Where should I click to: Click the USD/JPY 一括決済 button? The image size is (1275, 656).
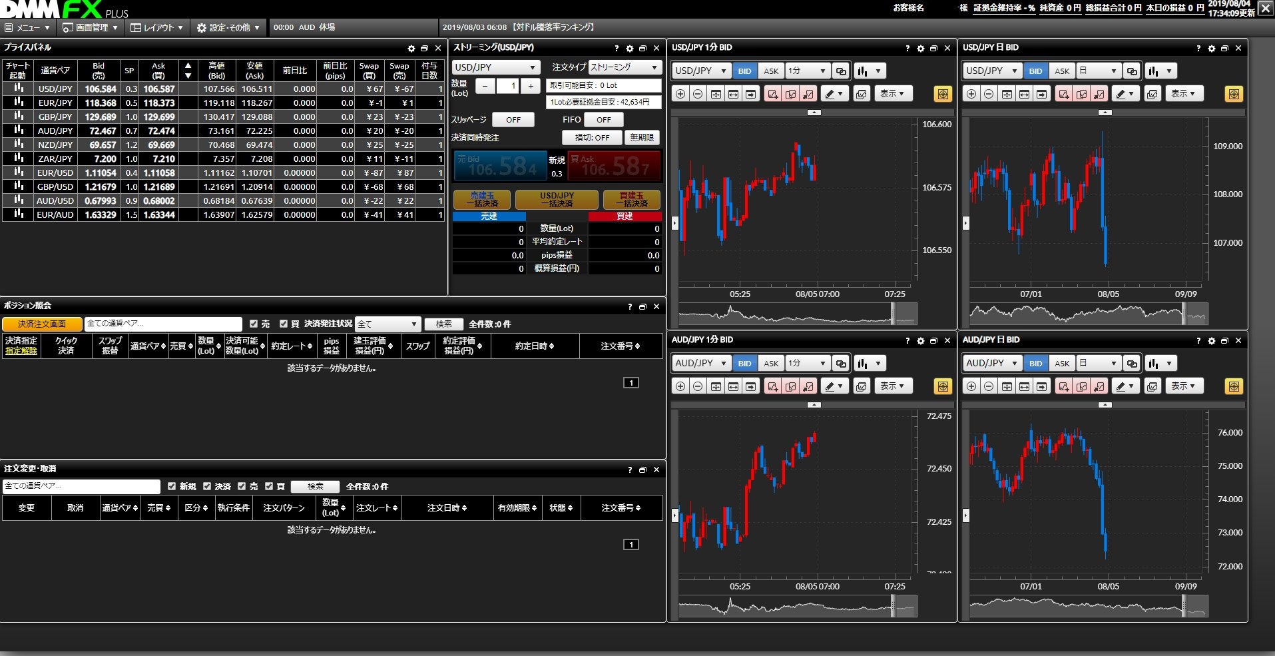[x=557, y=200]
